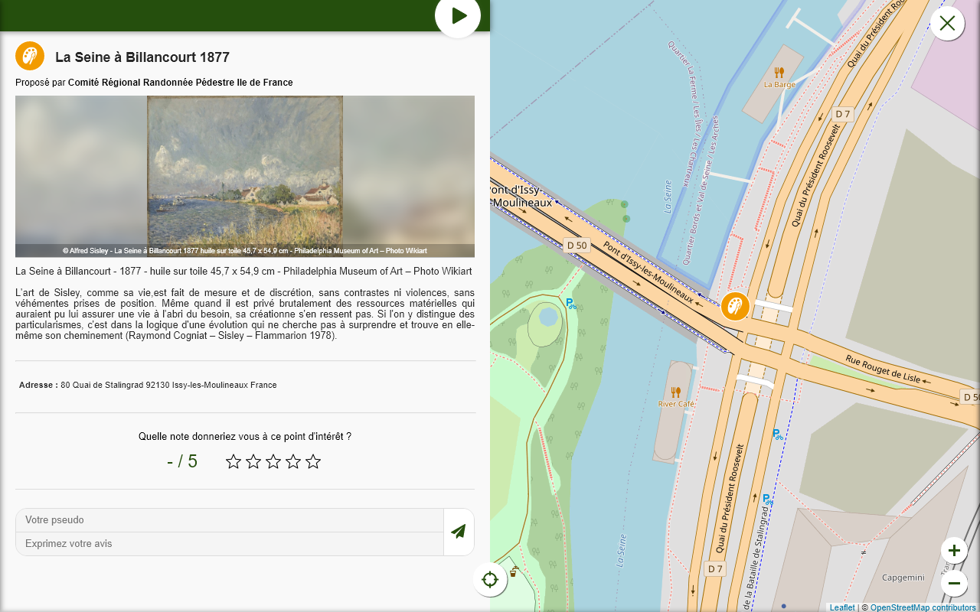Rate the point of interest five stars
The width and height of the screenshot is (980, 612).
point(313,461)
